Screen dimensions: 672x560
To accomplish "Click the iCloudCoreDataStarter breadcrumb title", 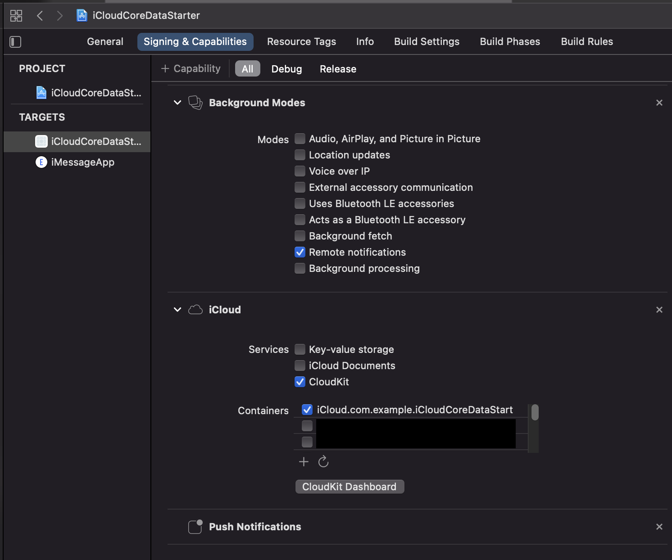I will tap(146, 16).
